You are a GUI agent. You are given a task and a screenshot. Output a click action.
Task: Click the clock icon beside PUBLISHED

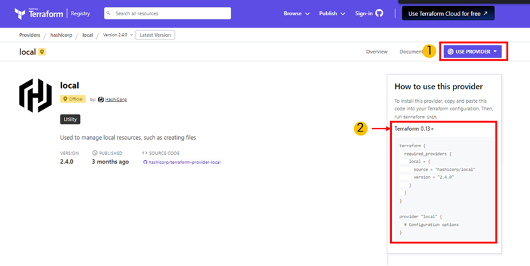[95, 153]
